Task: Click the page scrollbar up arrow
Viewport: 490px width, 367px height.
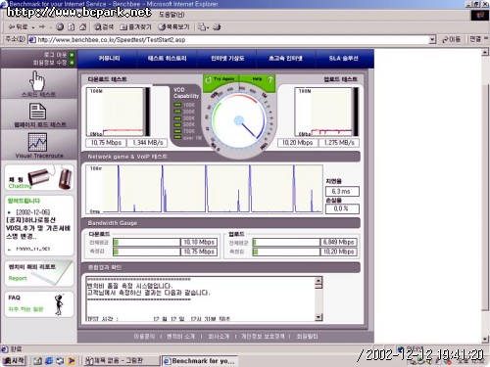Action: coord(485,52)
